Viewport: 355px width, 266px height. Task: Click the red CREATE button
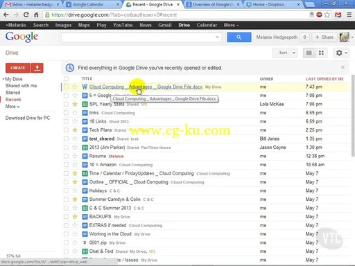click(x=18, y=68)
